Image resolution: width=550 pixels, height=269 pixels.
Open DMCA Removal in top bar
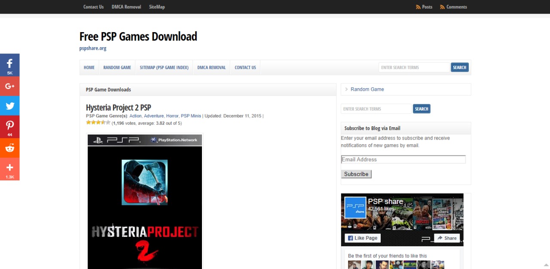point(126,7)
